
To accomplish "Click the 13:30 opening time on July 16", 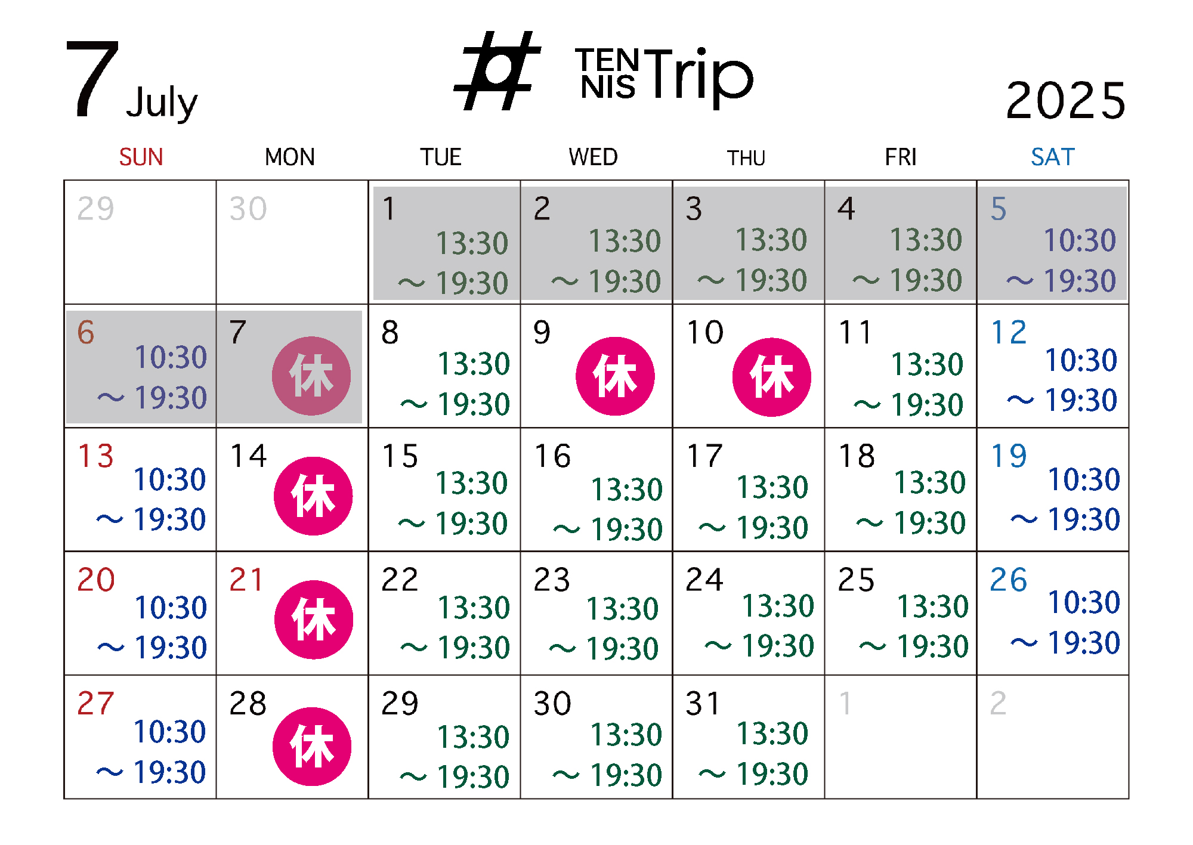I will pyautogui.click(x=626, y=490).
